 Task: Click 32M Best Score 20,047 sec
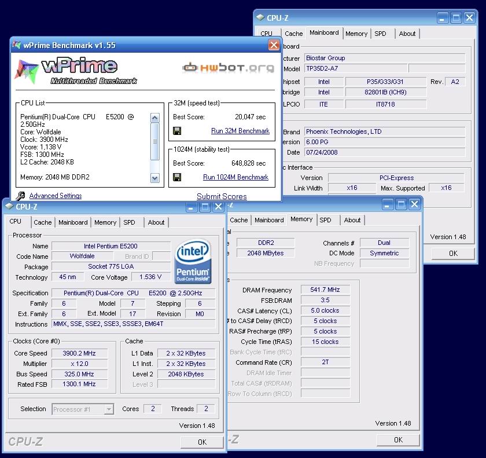[x=250, y=117]
